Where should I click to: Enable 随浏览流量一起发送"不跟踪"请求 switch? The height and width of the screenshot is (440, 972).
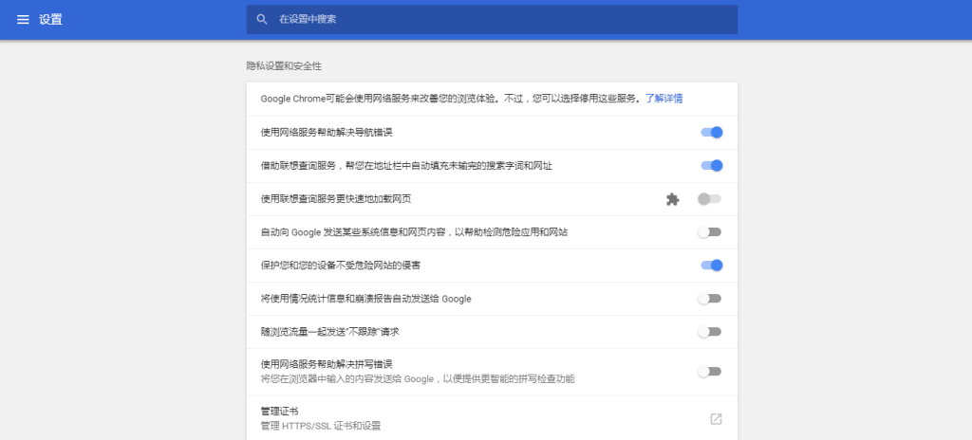[x=710, y=332]
